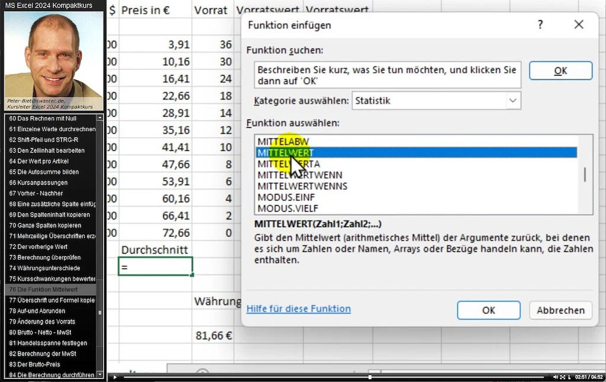Mute the video with the speaker icon

(x=555, y=377)
